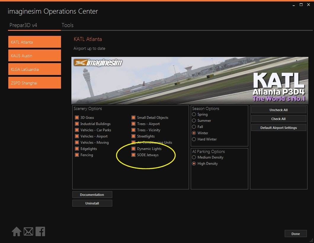Click the KATL Atlanta banner image
314x243 pixels.
point(190,81)
